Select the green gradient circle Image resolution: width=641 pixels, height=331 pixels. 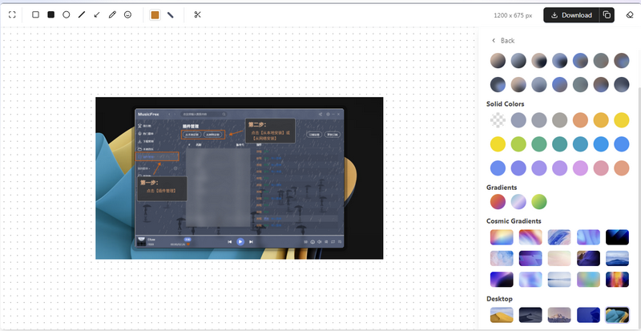539,201
